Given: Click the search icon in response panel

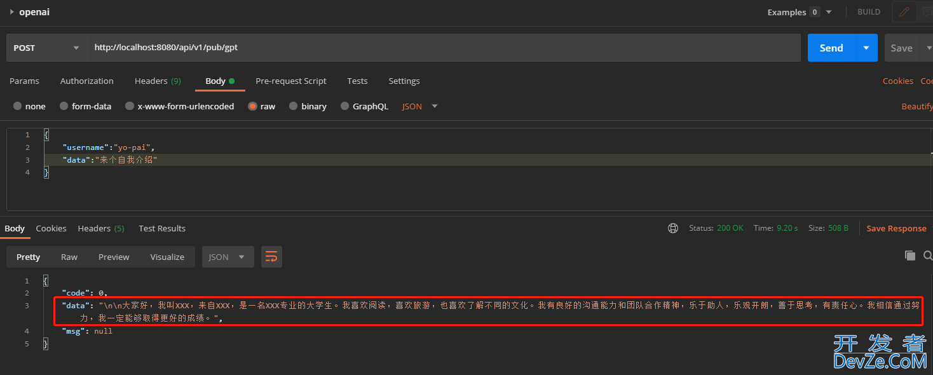Looking at the screenshot, I should [927, 256].
